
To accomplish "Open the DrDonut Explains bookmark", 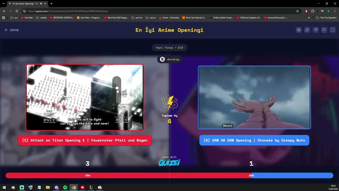I will point(248,18).
